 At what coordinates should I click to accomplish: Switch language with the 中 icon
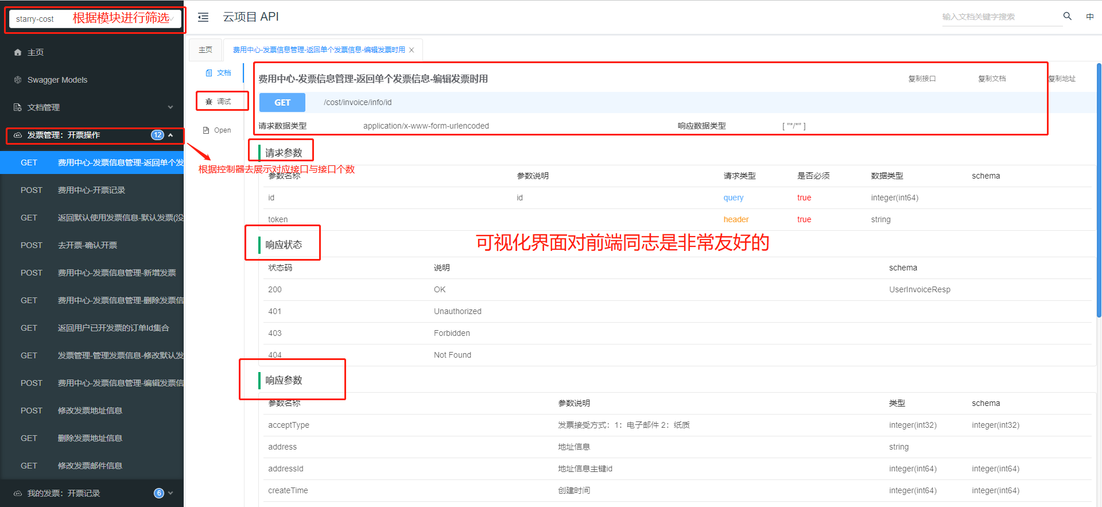1090,17
